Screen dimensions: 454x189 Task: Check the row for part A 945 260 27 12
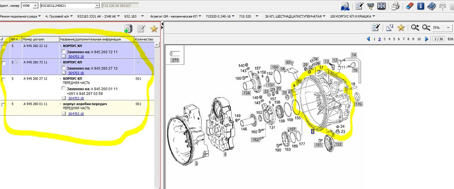coord(4,79)
